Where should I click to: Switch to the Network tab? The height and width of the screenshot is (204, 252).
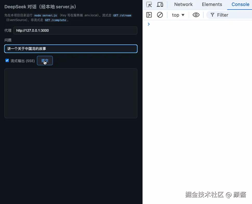(183, 4)
